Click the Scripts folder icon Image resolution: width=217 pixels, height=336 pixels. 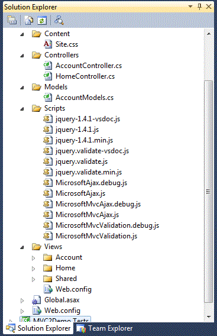[37, 108]
